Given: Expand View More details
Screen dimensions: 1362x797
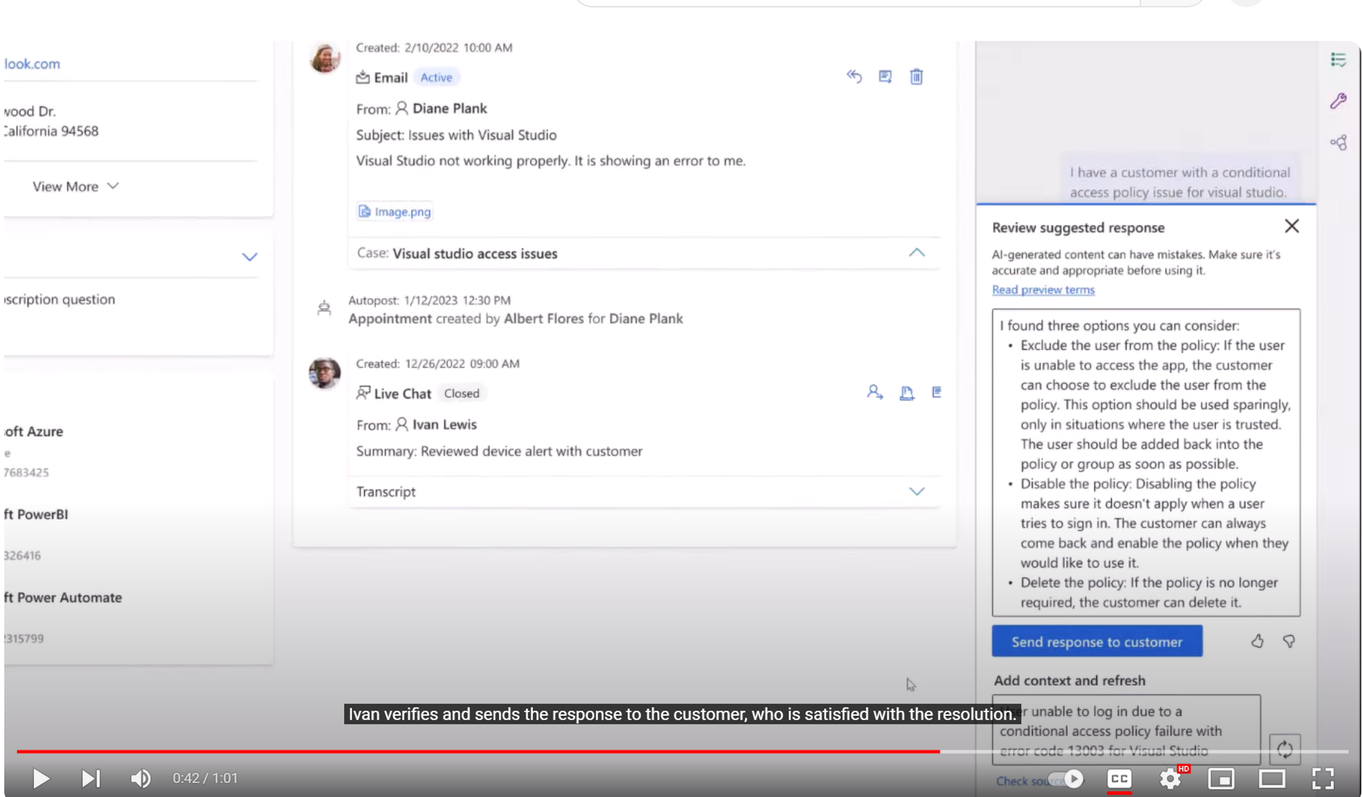Looking at the screenshot, I should 75,187.
